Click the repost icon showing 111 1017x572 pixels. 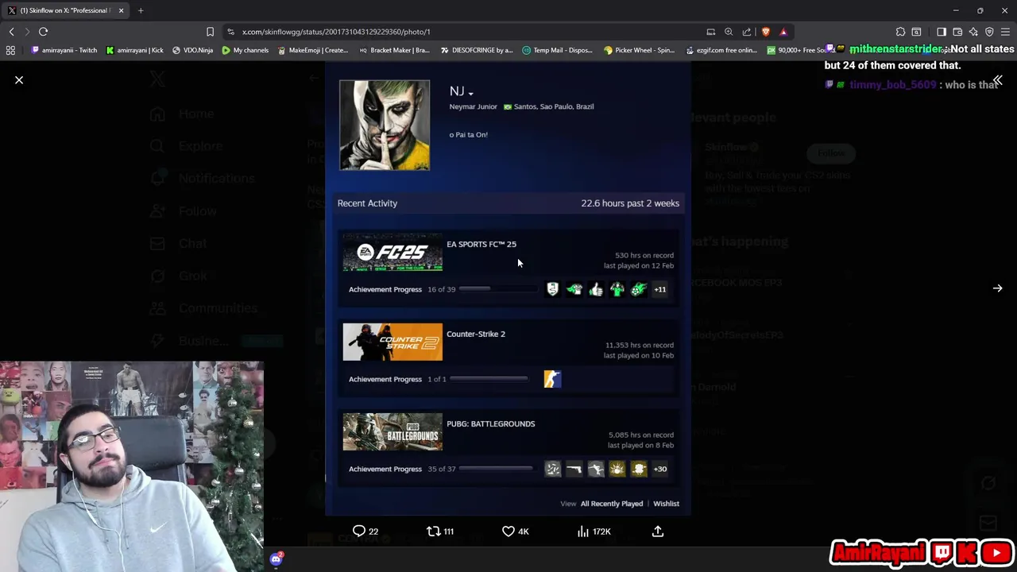[x=434, y=531]
